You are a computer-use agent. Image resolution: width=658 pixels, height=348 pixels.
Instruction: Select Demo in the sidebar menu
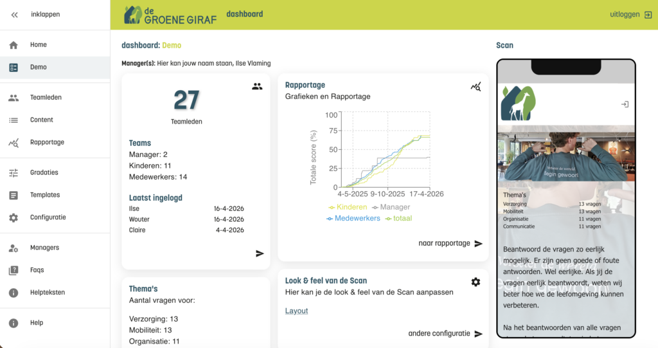[x=55, y=68]
